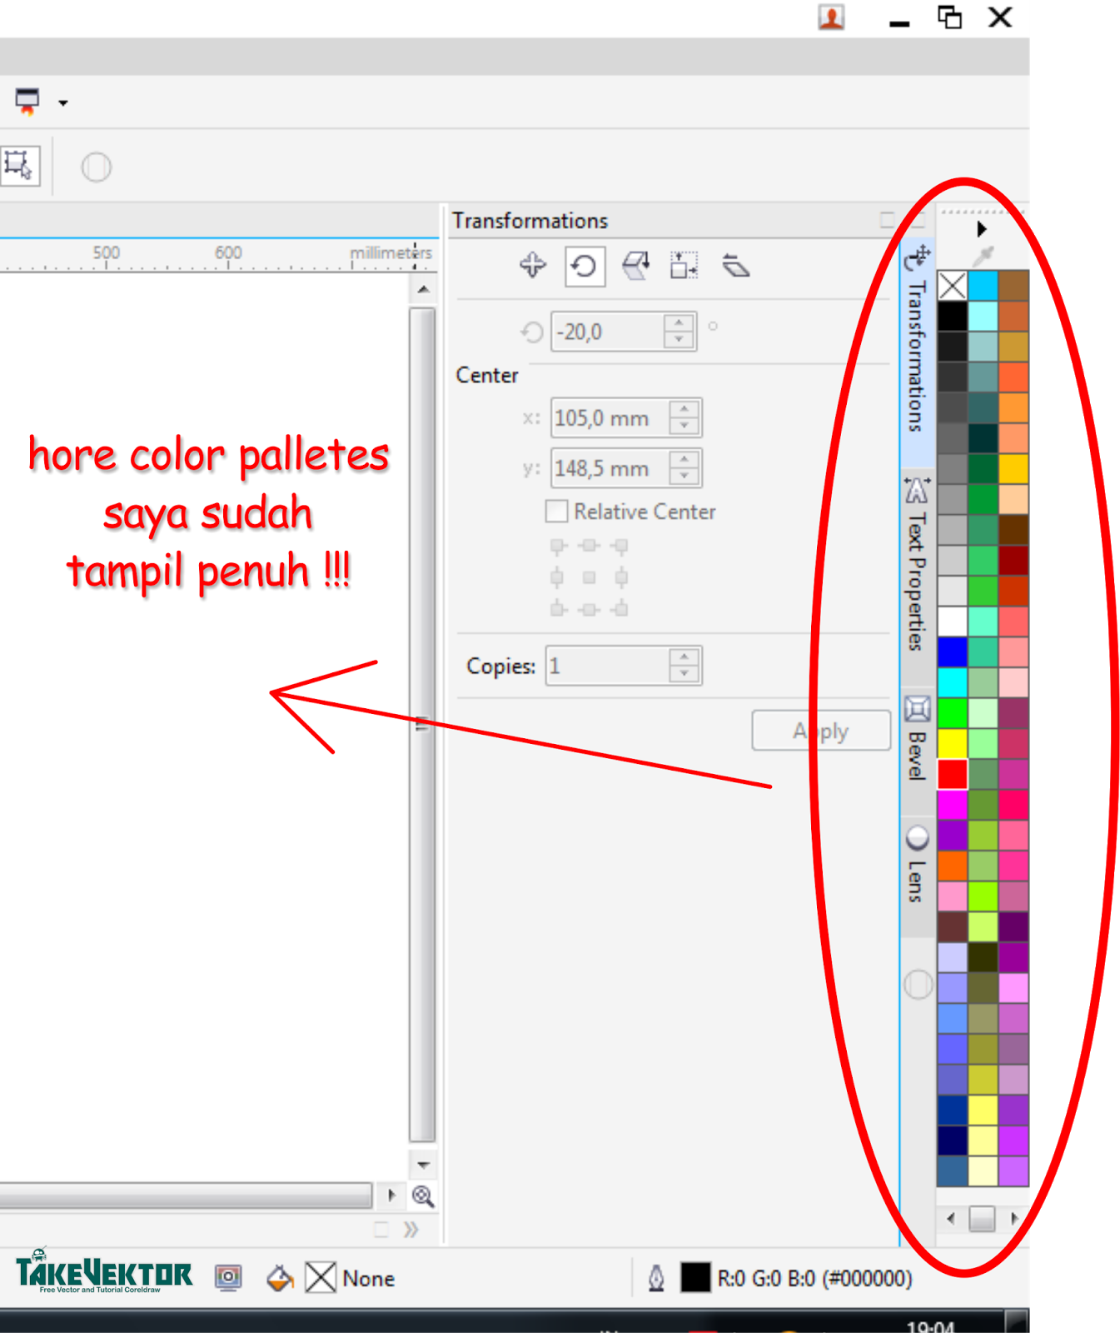Click the double chevron expand icon
The image size is (1120, 1333).
(411, 1229)
